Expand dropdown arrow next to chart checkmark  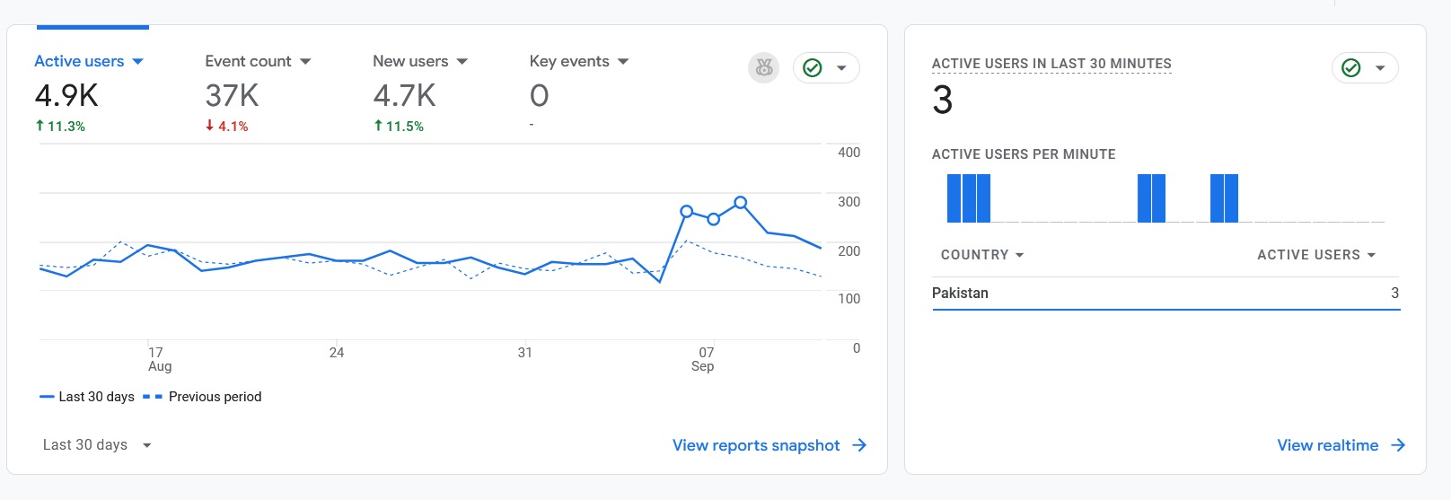(x=841, y=67)
